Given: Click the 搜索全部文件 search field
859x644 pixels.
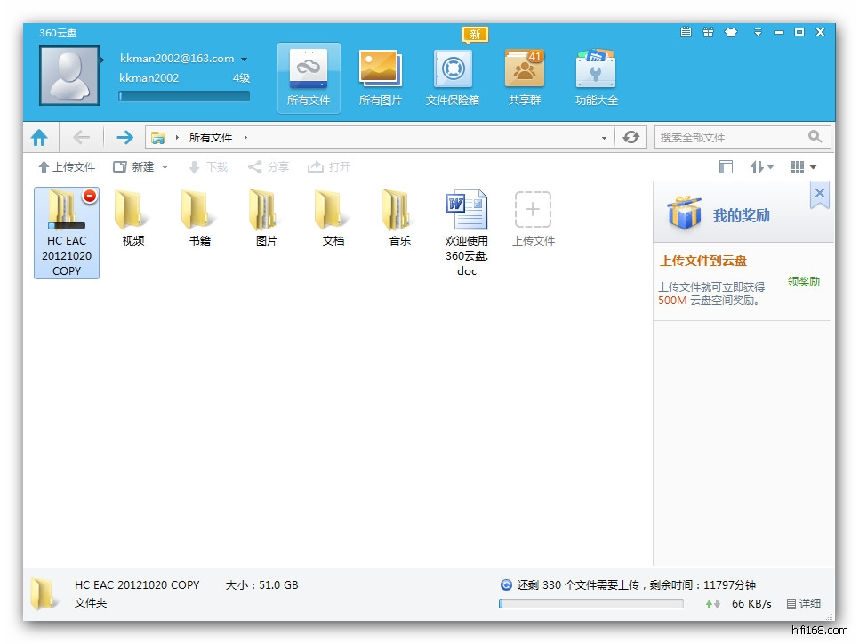Looking at the screenshot, I should (729, 137).
